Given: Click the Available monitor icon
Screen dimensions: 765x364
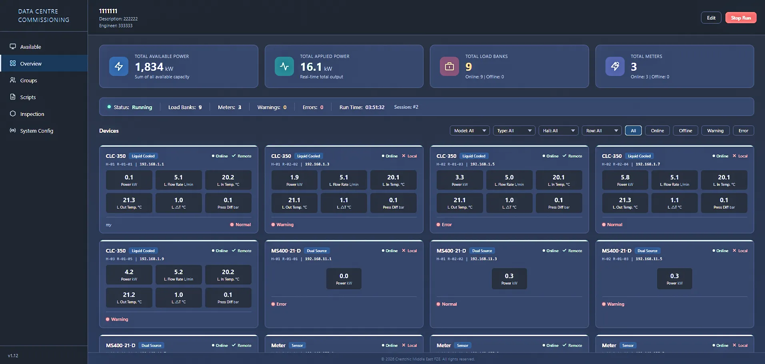Looking at the screenshot, I should pos(12,46).
